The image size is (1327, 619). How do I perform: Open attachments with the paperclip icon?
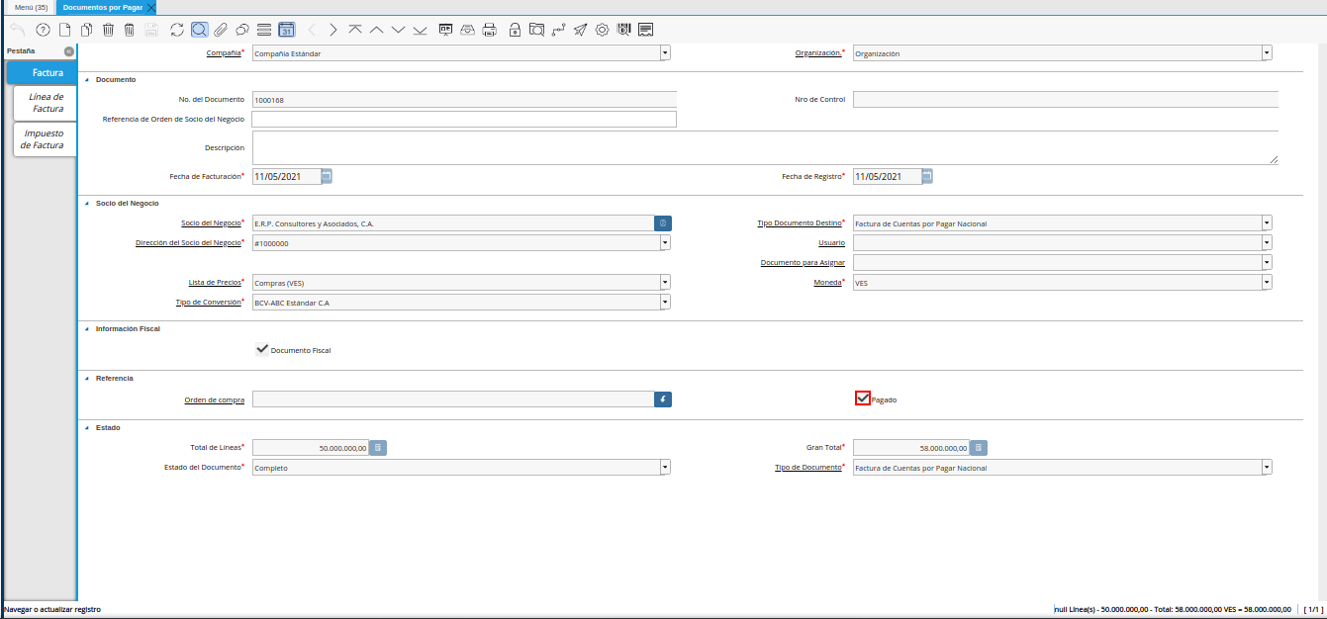click(x=221, y=30)
